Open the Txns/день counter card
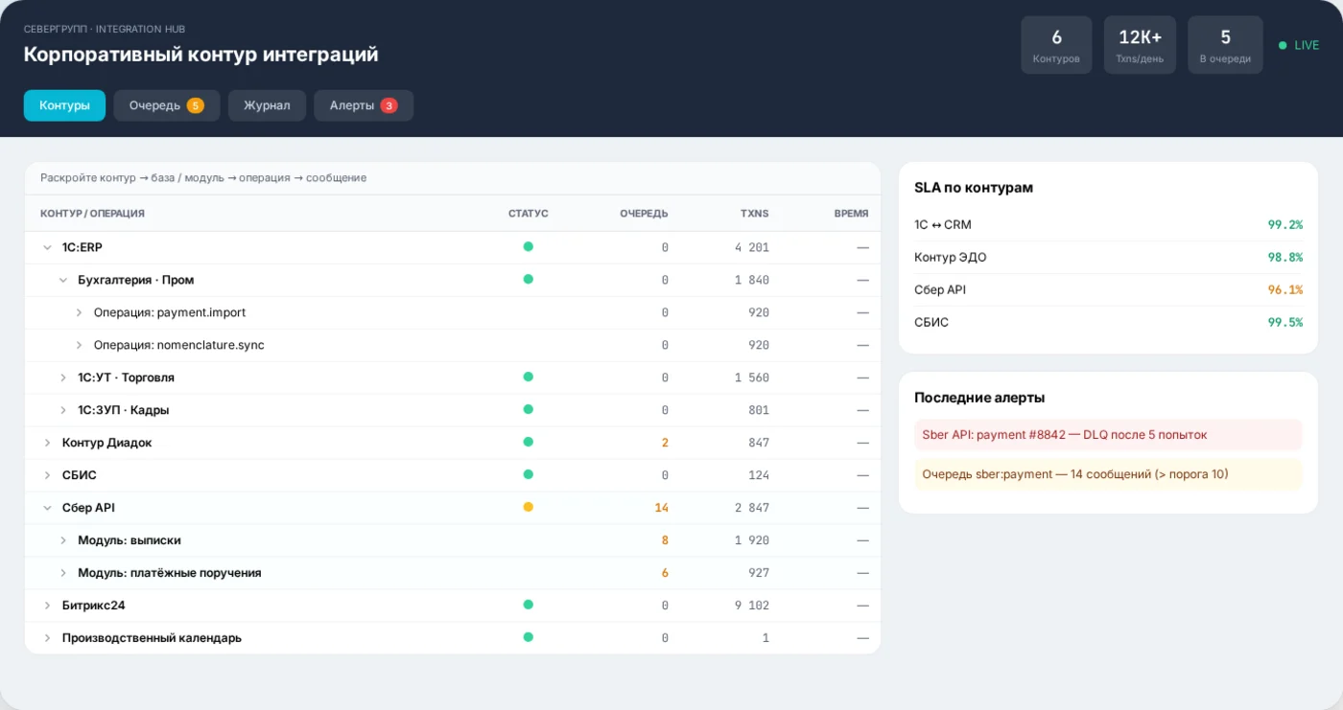This screenshot has height=710, width=1343. click(x=1140, y=45)
